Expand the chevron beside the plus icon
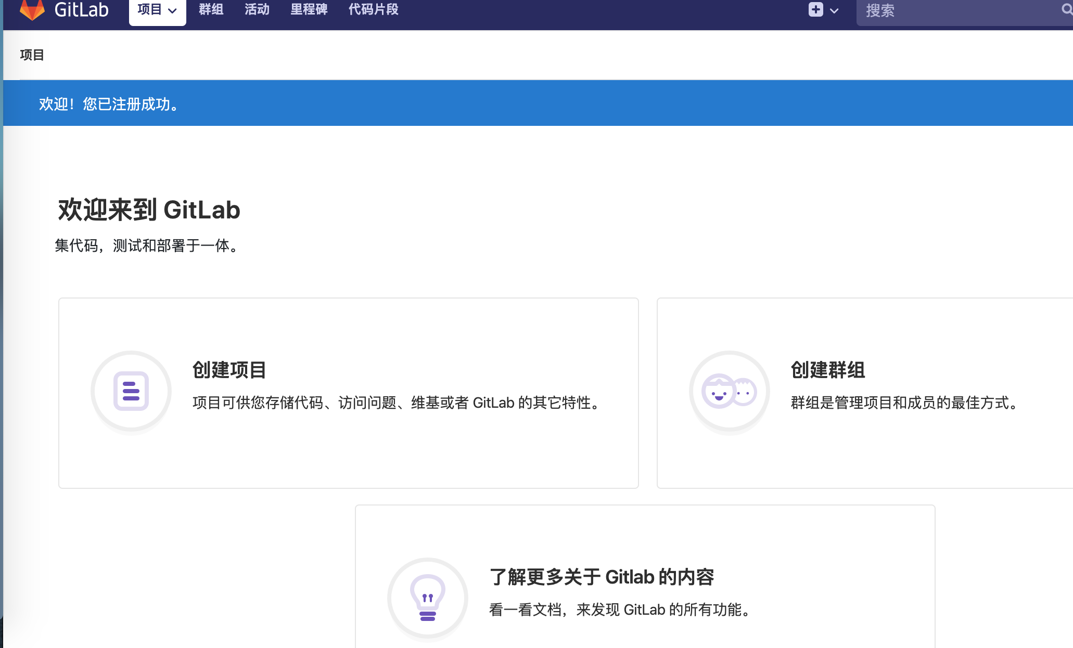Viewport: 1073px width, 648px height. [834, 10]
